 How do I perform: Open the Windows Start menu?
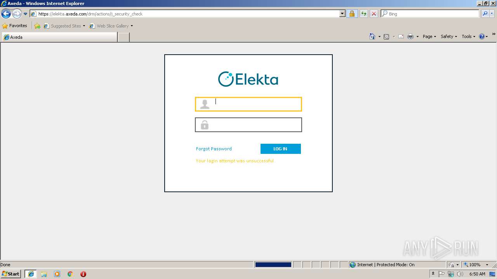pos(11,274)
